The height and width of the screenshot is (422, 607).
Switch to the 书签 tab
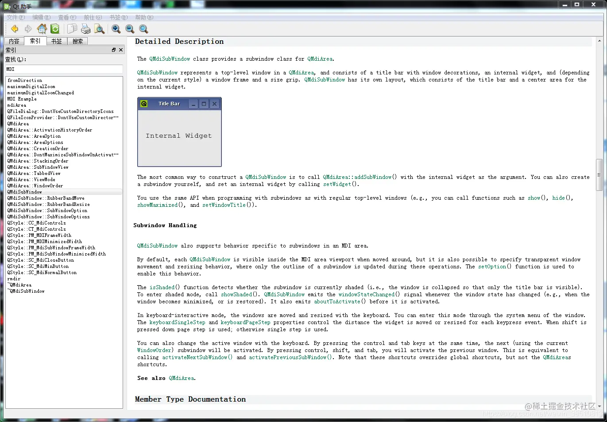pos(57,41)
